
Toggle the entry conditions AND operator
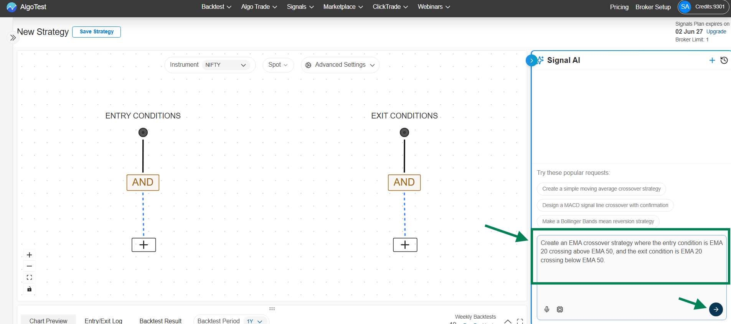click(x=143, y=182)
